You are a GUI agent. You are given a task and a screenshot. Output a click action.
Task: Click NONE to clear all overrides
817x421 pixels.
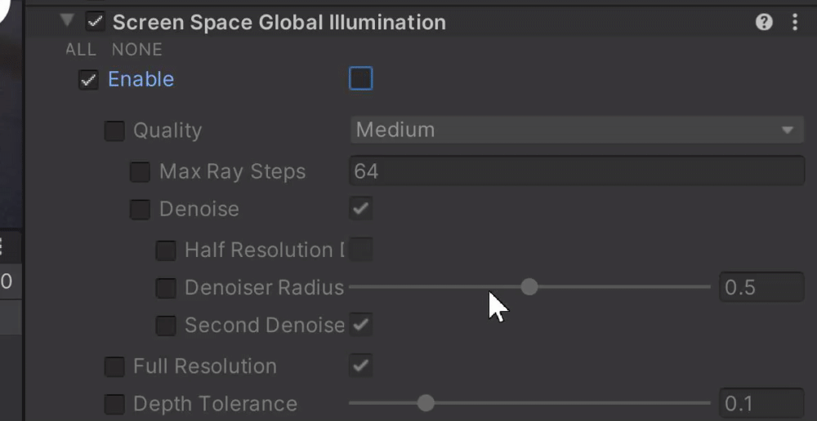pos(137,50)
